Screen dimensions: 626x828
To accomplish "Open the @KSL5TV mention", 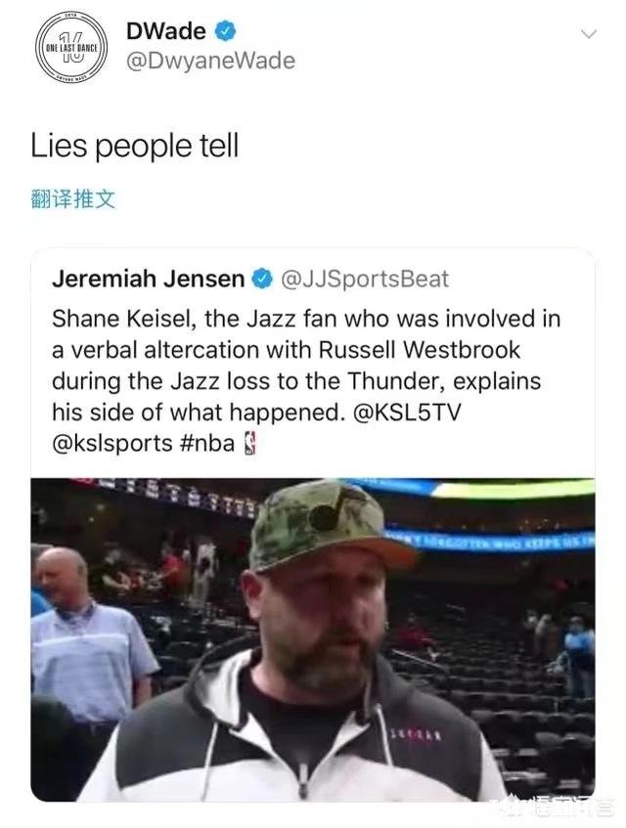I will pos(406,413).
